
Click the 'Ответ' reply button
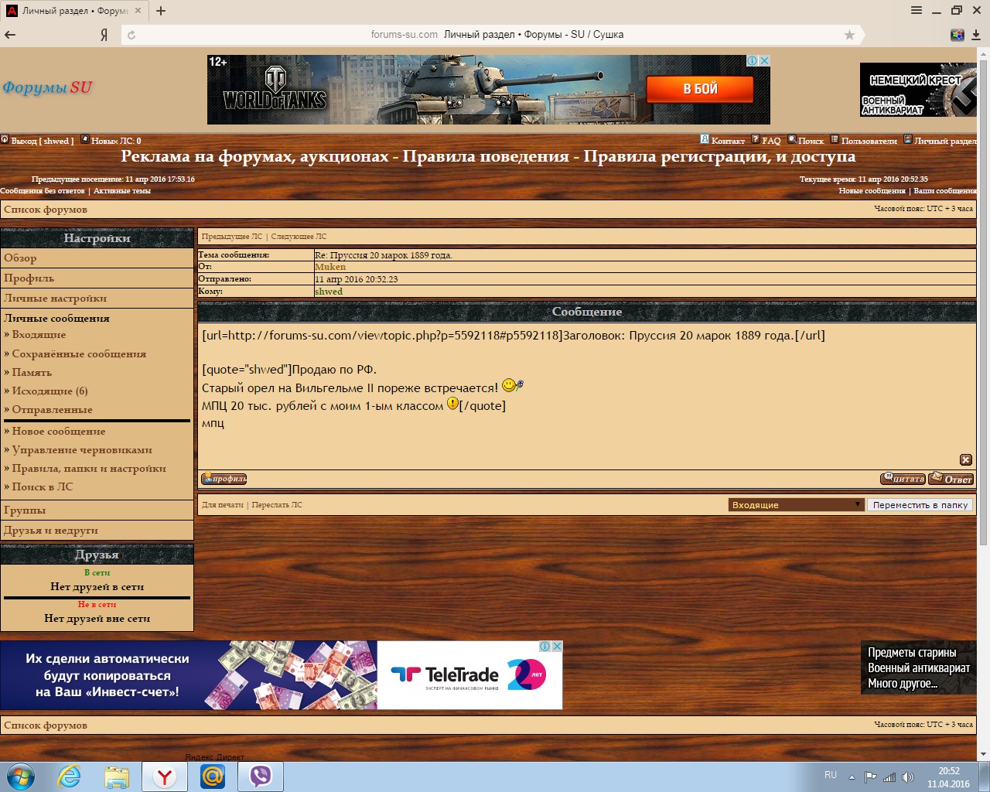tap(951, 479)
